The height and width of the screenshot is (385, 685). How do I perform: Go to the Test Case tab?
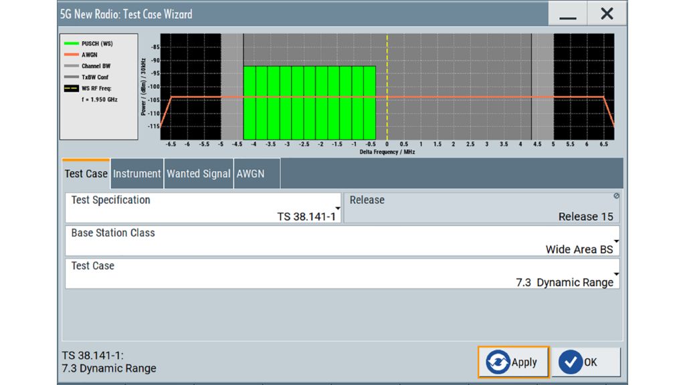pyautogui.click(x=86, y=174)
